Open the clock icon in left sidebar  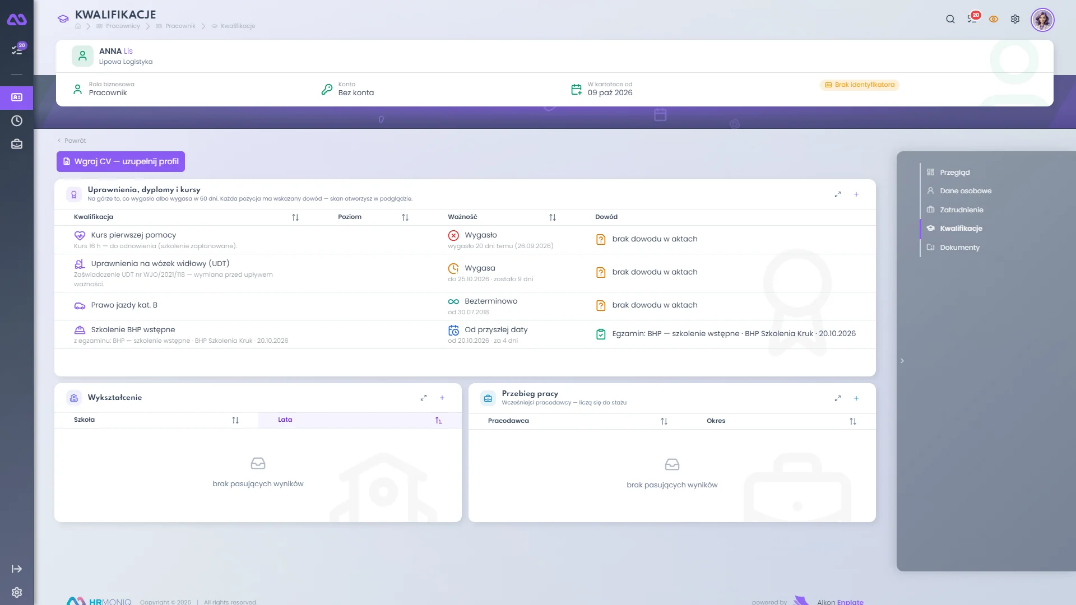coord(17,121)
